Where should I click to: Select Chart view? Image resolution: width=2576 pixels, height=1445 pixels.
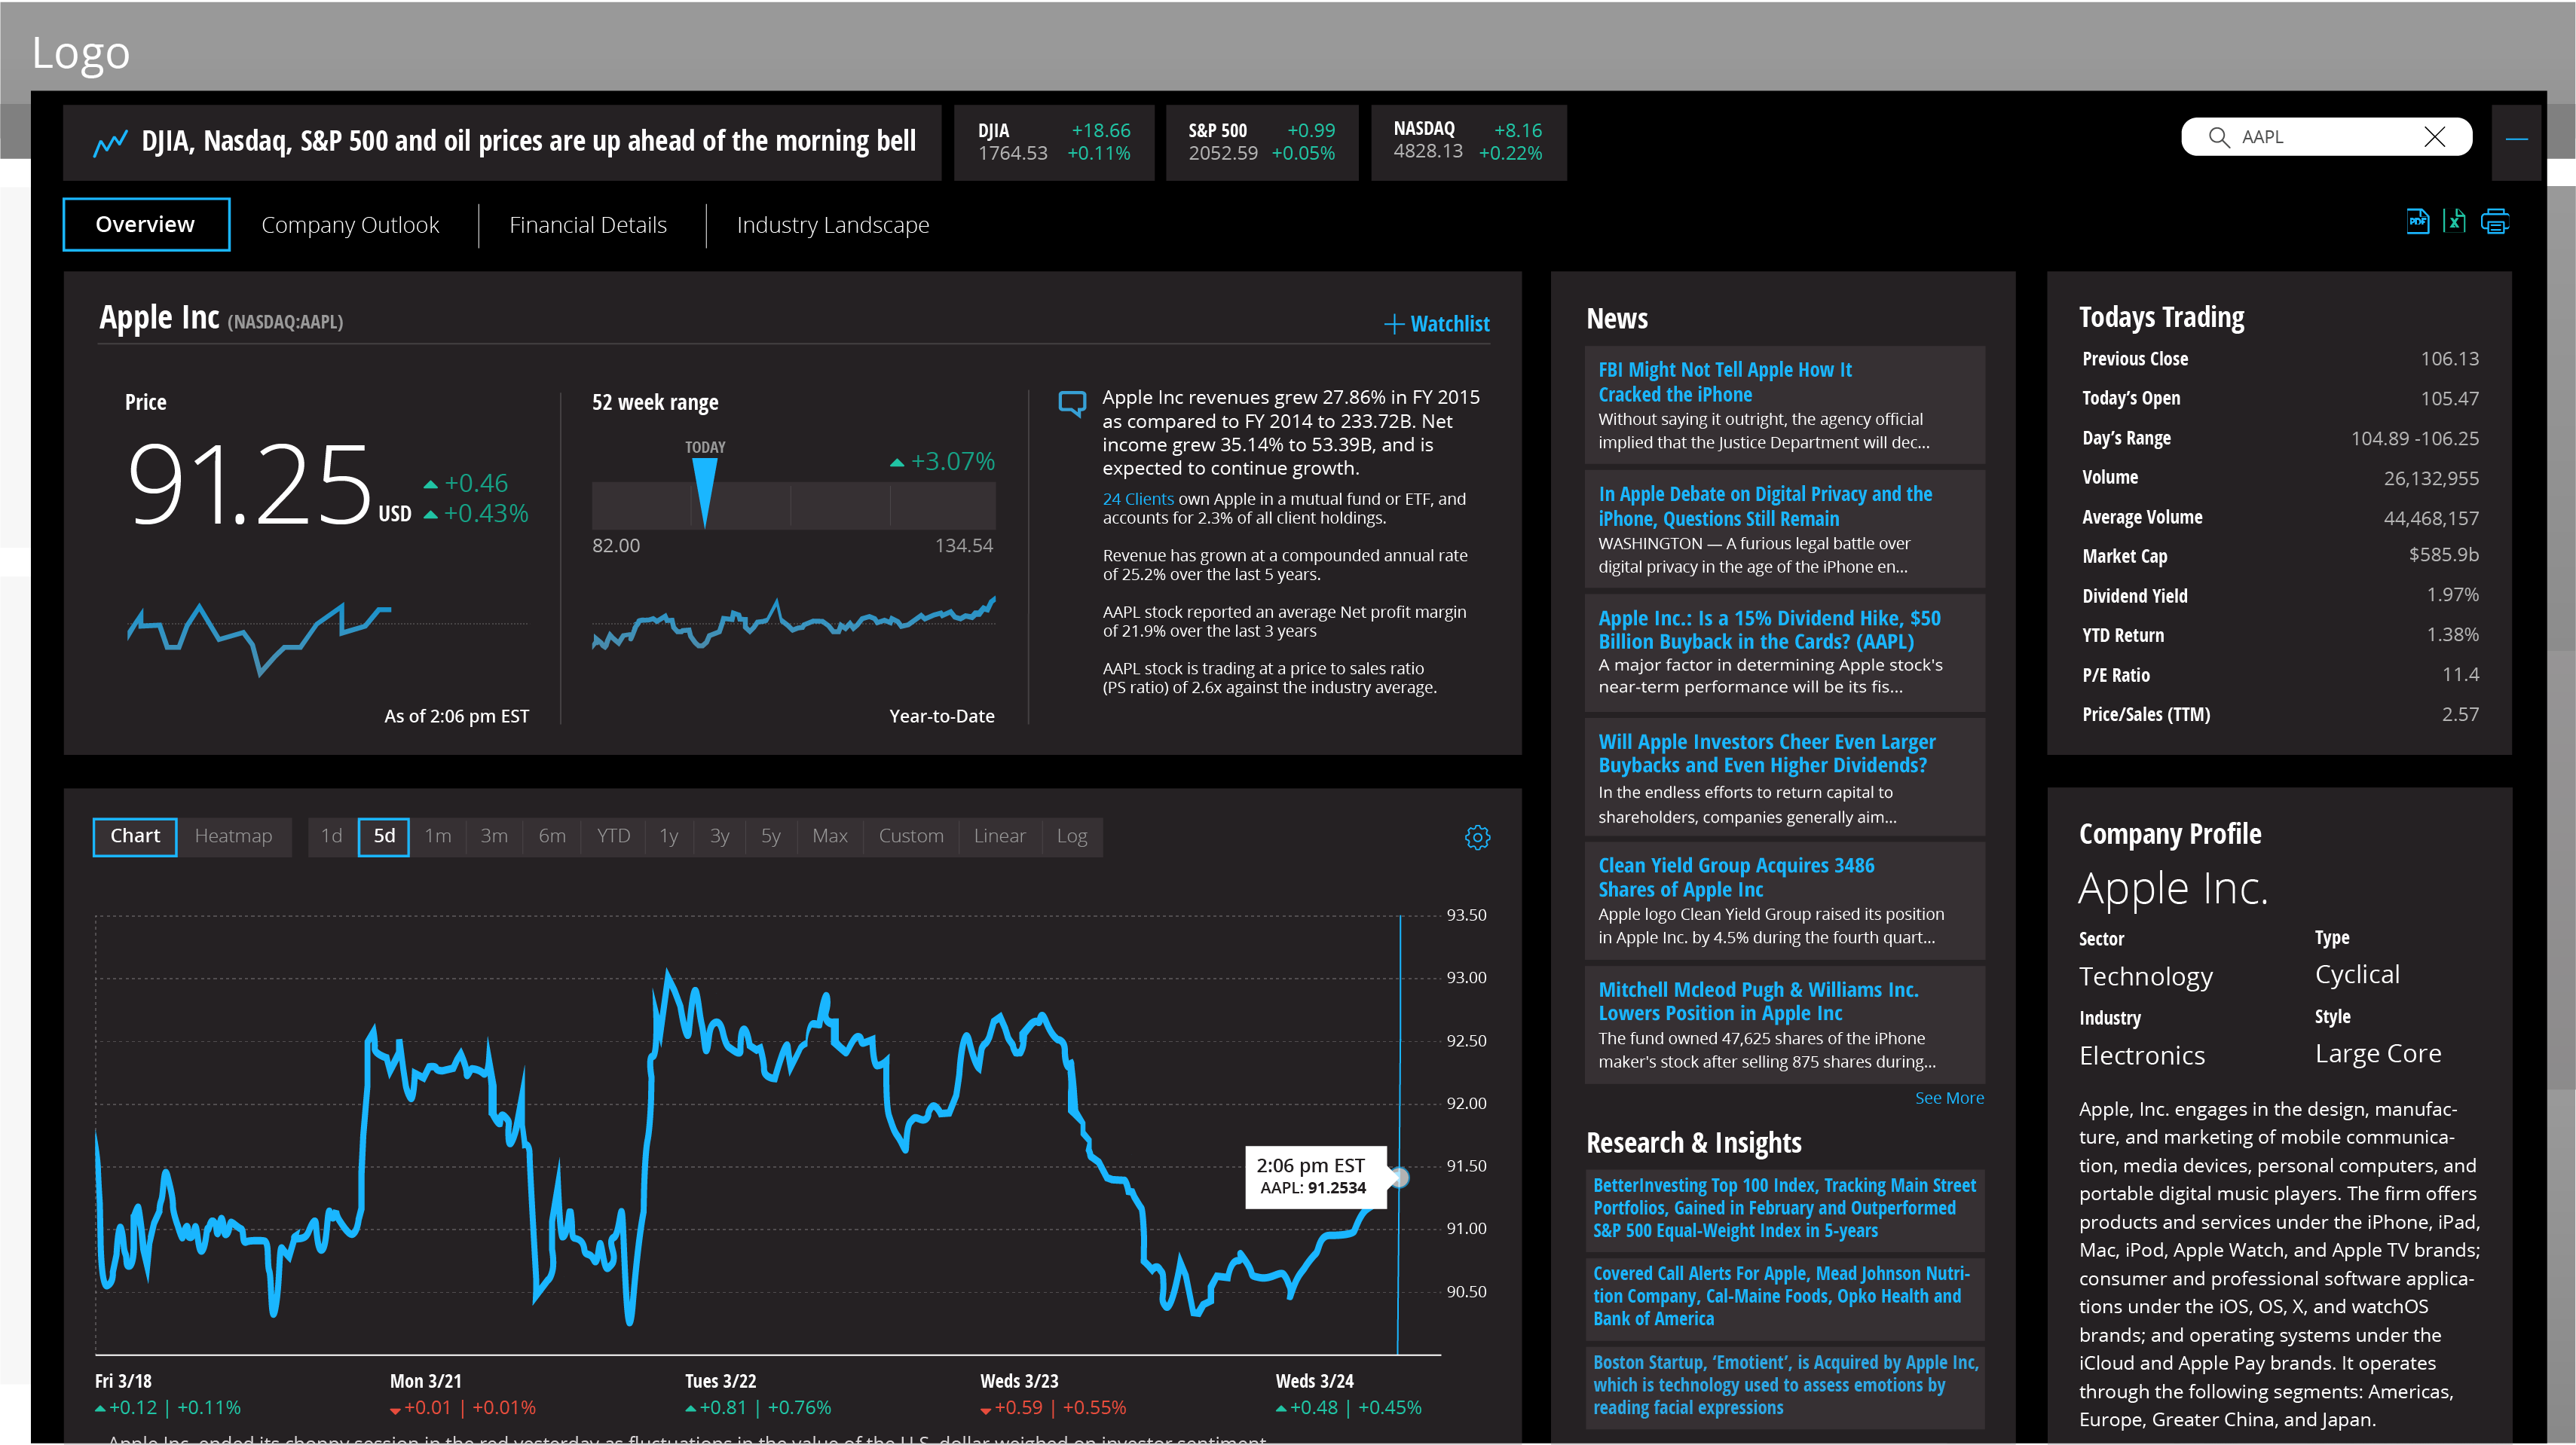click(x=135, y=836)
